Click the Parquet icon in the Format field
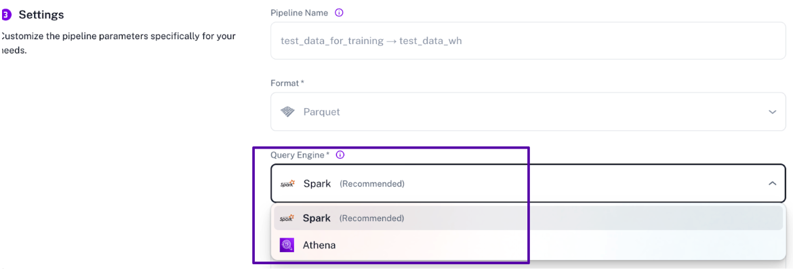The height and width of the screenshot is (269, 793). [288, 112]
